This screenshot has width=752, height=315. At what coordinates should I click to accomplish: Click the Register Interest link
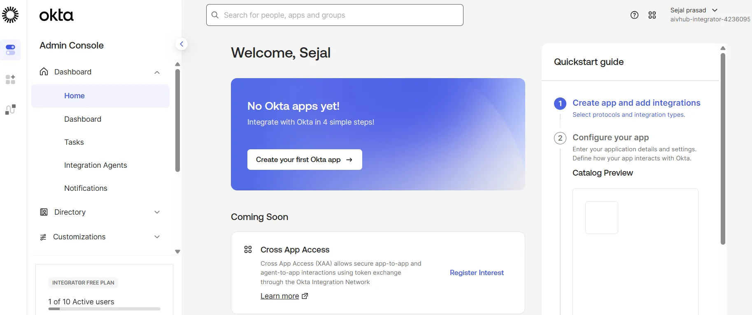(x=477, y=273)
